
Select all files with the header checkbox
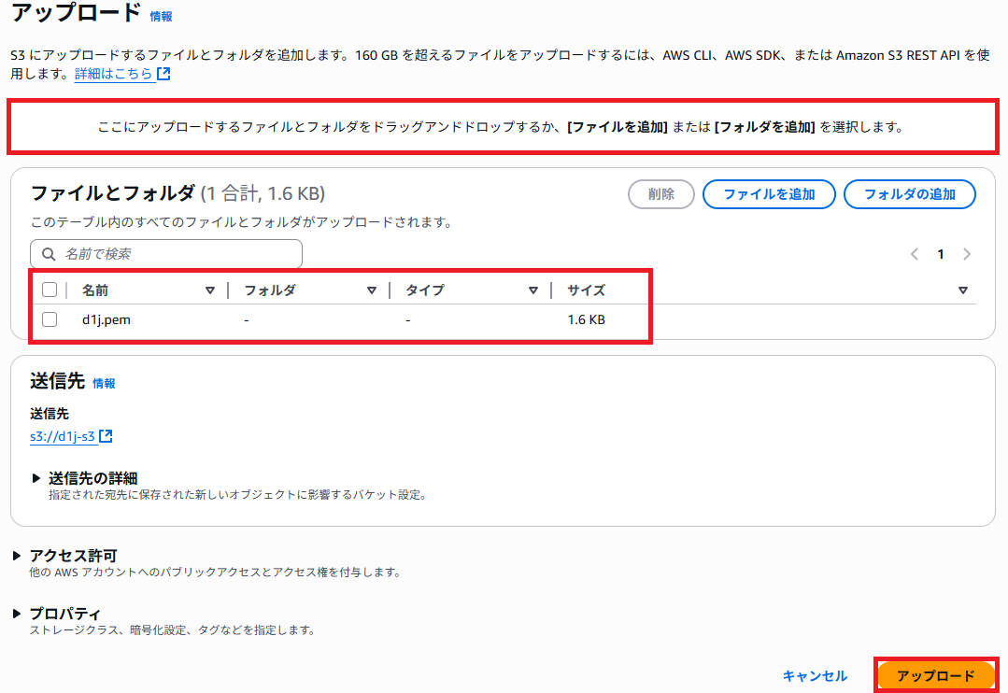coord(50,290)
